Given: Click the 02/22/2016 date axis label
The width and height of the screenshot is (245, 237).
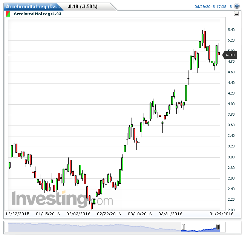Looking at the screenshot, I should tap(109, 214).
